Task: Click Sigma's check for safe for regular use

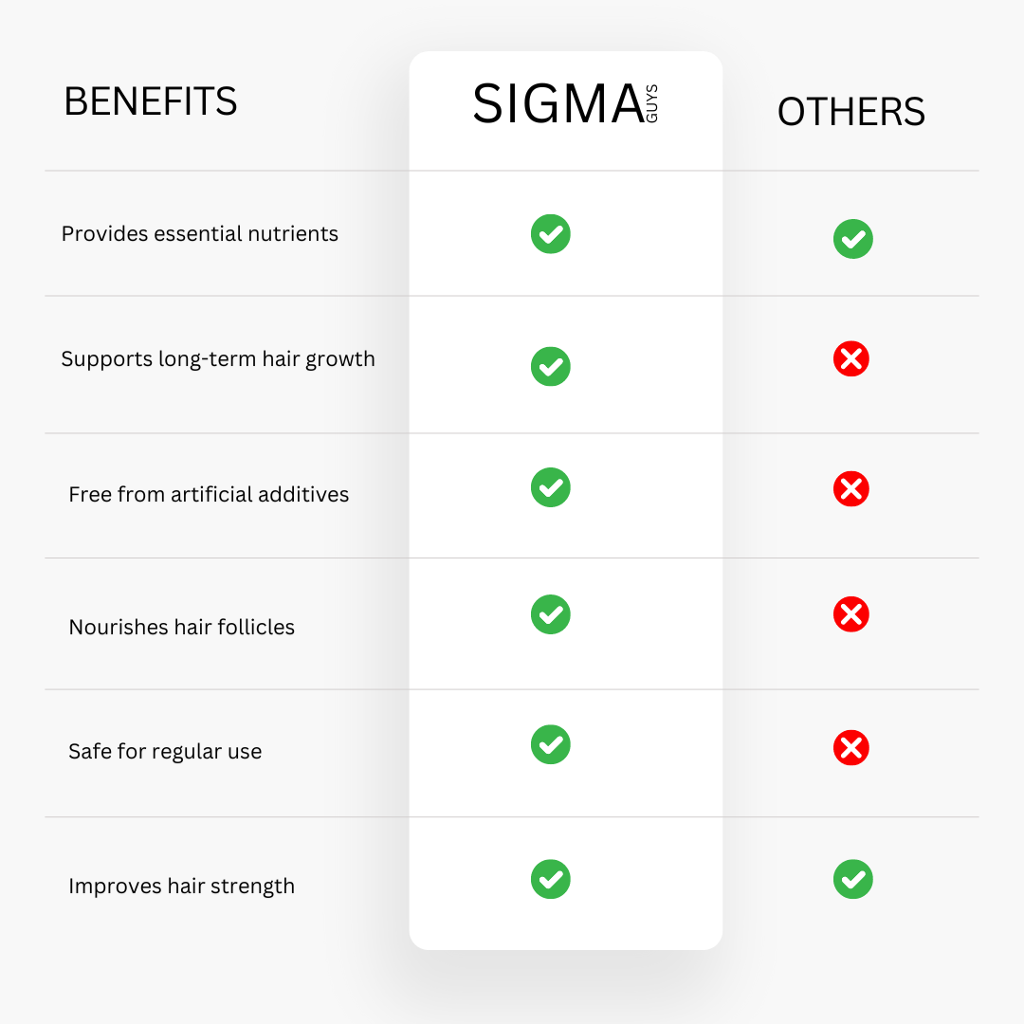Action: (551, 744)
